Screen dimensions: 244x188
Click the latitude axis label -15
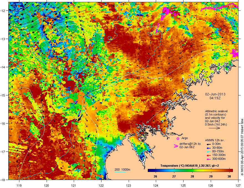point(3,95)
